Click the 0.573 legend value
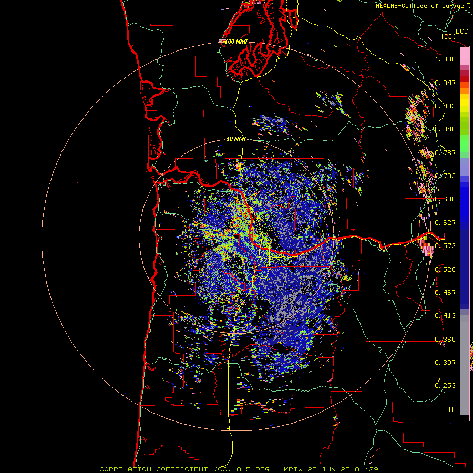The image size is (473, 473). (445, 246)
